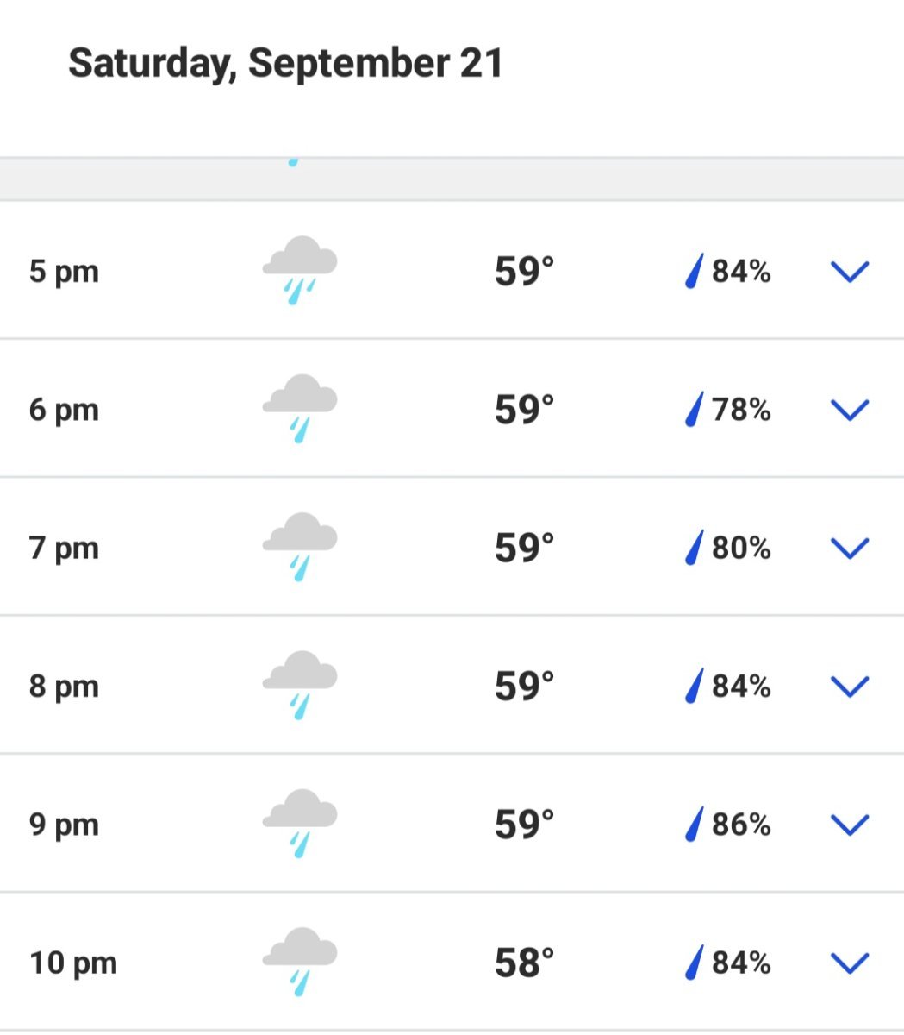Expand the 9 pm hourly details chevron

(850, 825)
